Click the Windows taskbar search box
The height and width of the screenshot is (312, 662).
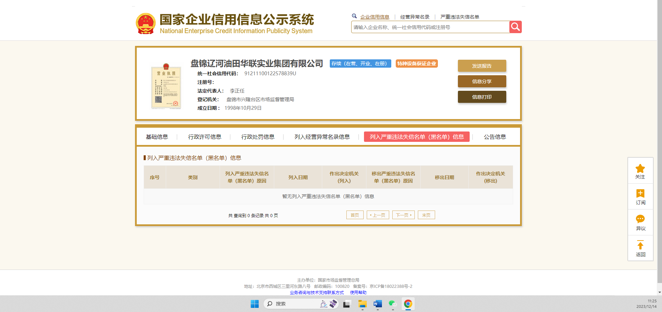(300, 304)
